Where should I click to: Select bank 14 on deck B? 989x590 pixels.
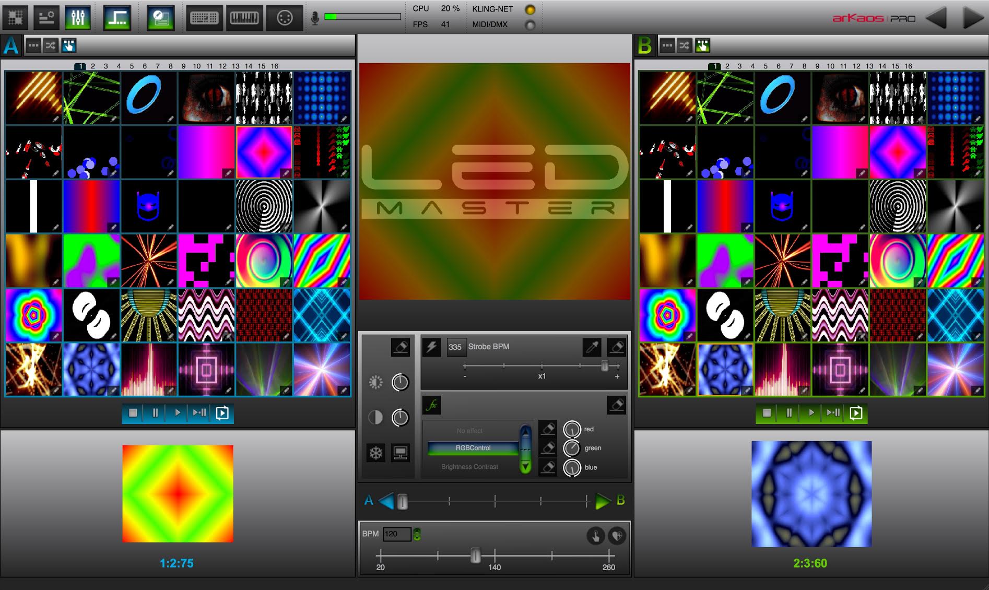pos(882,66)
